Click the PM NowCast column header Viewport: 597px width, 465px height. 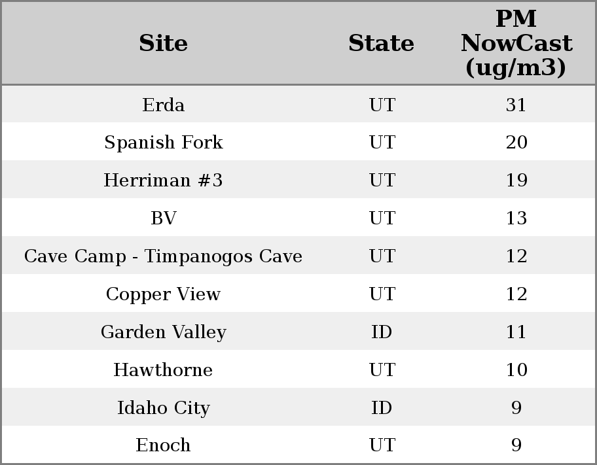pyautogui.click(x=516, y=43)
